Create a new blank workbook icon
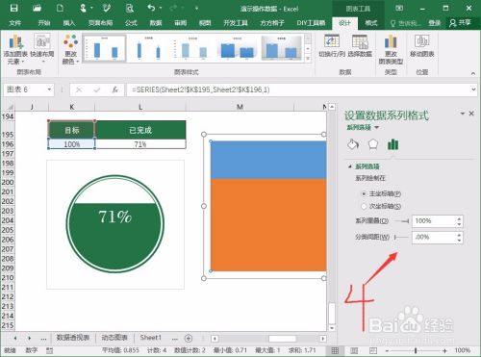 [60, 8]
